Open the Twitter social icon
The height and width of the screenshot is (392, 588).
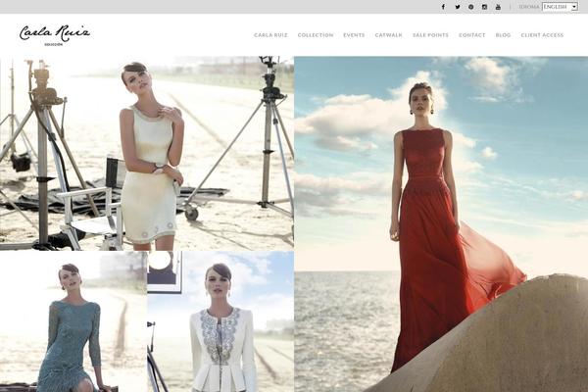[x=458, y=7]
